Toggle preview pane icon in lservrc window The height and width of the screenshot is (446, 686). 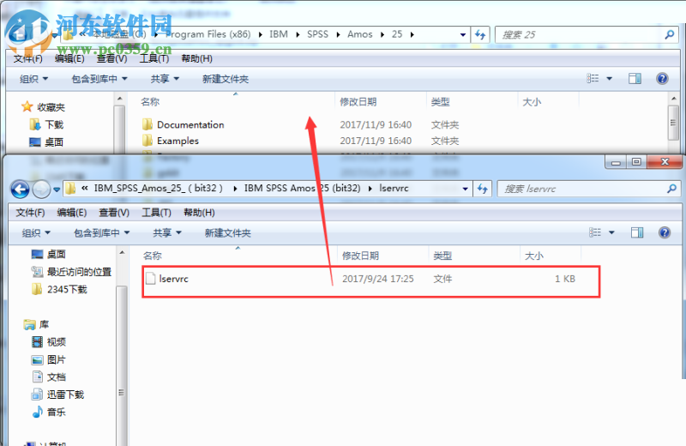(637, 232)
